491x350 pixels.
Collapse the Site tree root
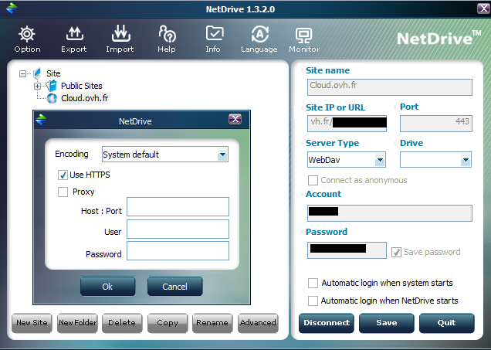point(22,74)
